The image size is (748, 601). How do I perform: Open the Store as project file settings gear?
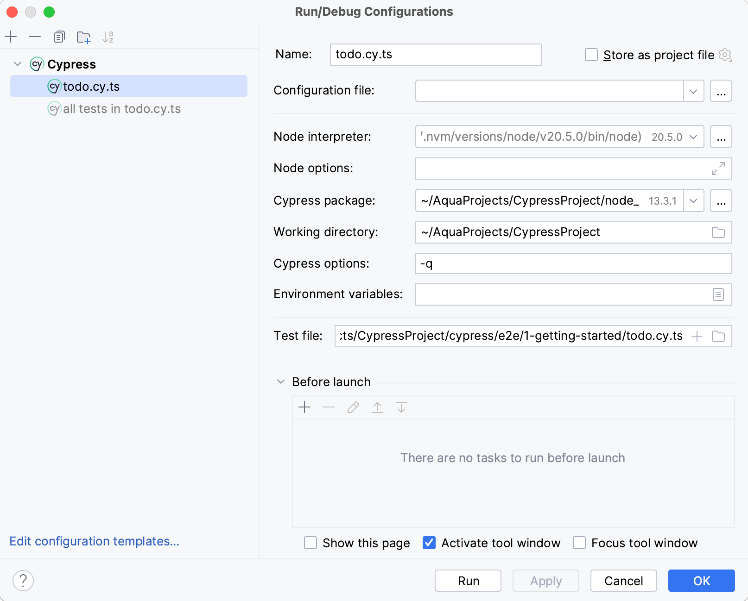(x=725, y=55)
